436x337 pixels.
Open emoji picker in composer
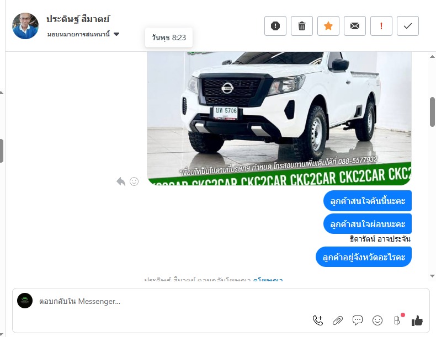(x=377, y=320)
